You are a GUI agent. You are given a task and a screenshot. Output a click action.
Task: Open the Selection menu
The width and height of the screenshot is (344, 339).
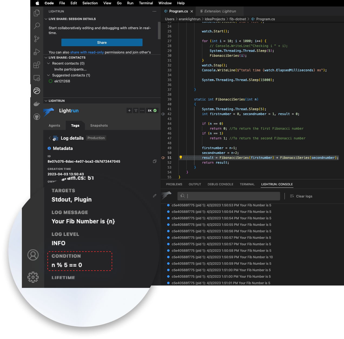coord(90,3)
